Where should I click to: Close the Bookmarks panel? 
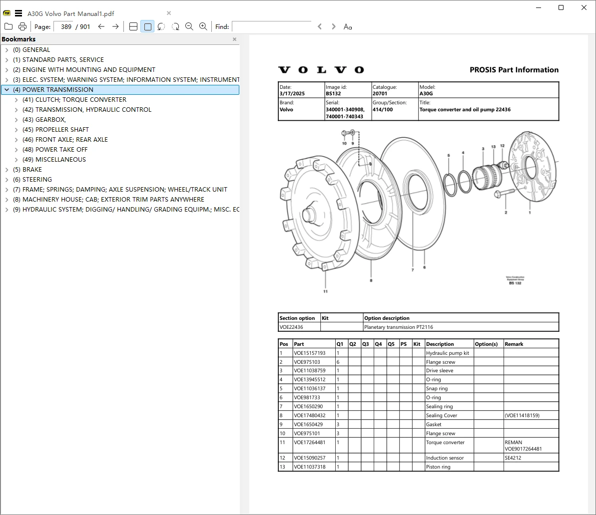pyautogui.click(x=234, y=39)
